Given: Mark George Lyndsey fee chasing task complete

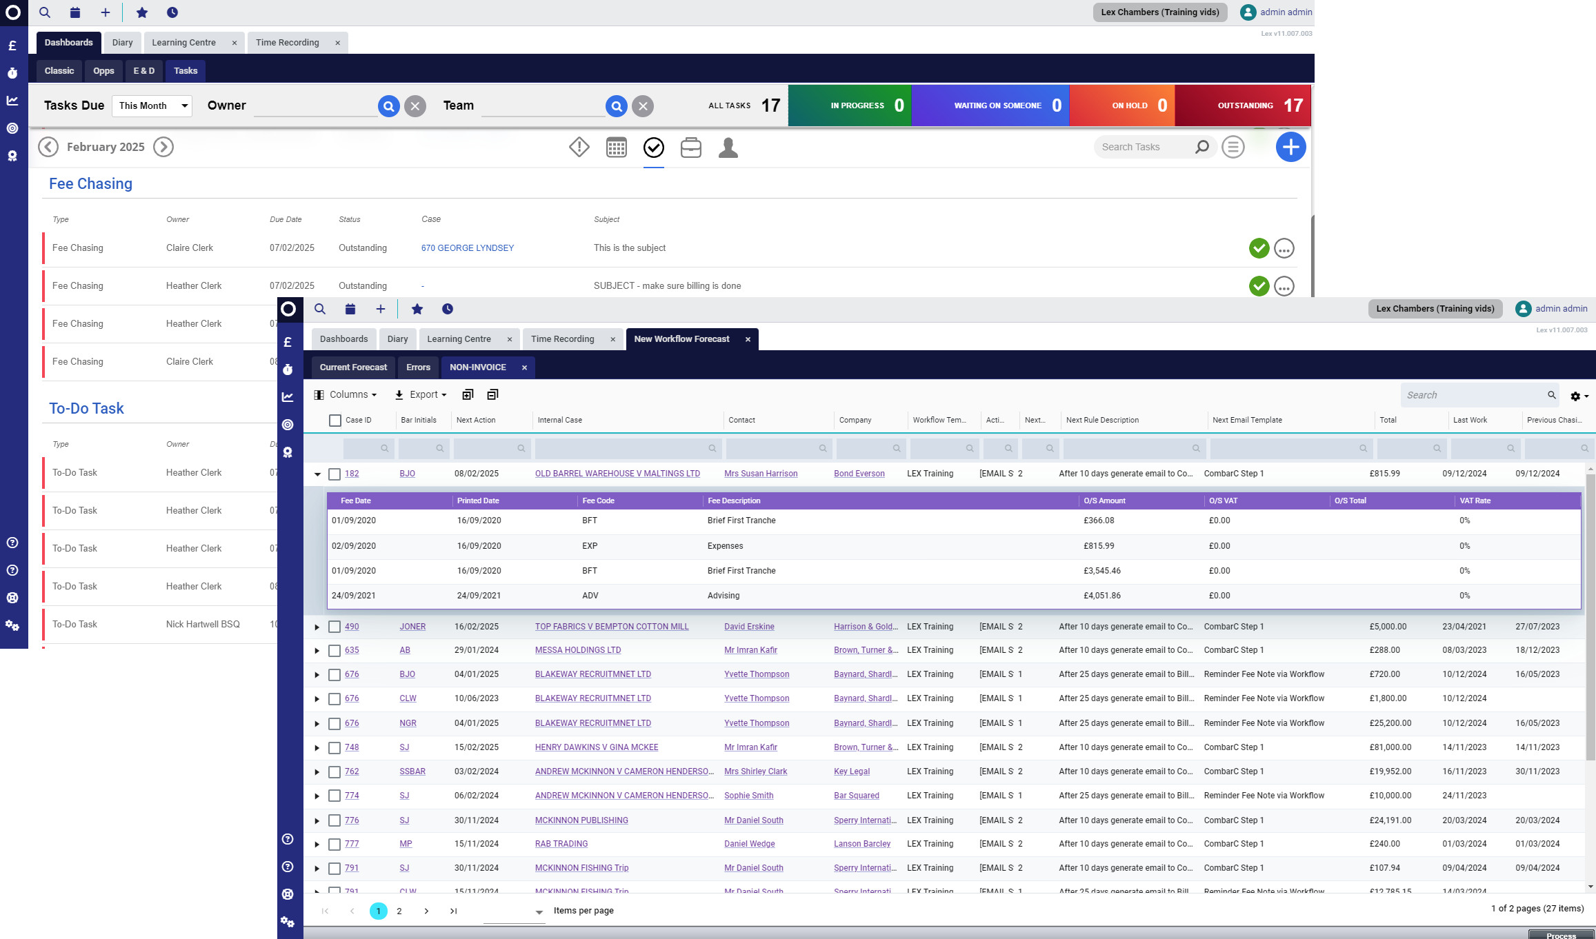Looking at the screenshot, I should pyautogui.click(x=1259, y=248).
